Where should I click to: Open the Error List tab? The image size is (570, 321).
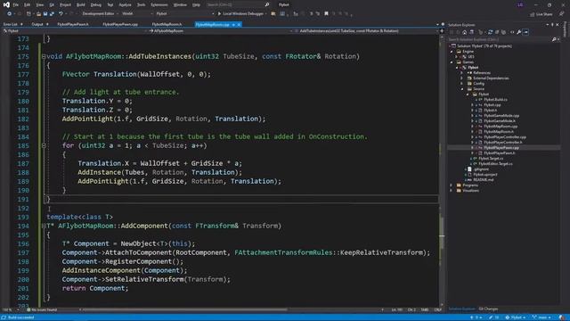click(x=10, y=24)
